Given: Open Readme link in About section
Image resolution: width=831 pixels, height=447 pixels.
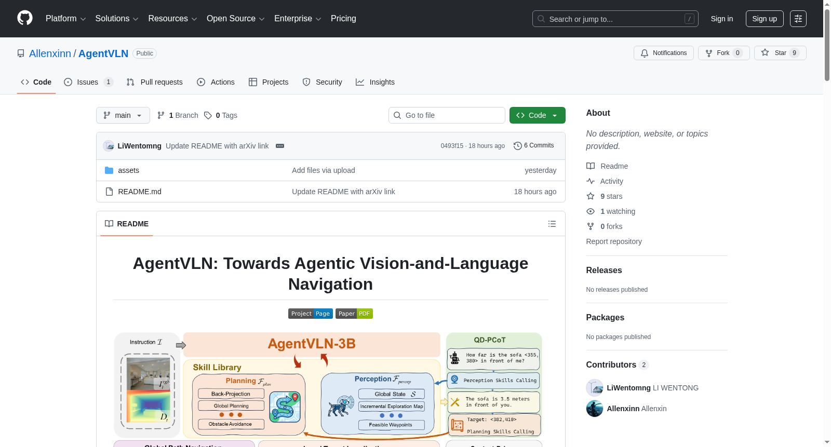Looking at the screenshot, I should [x=607, y=166].
